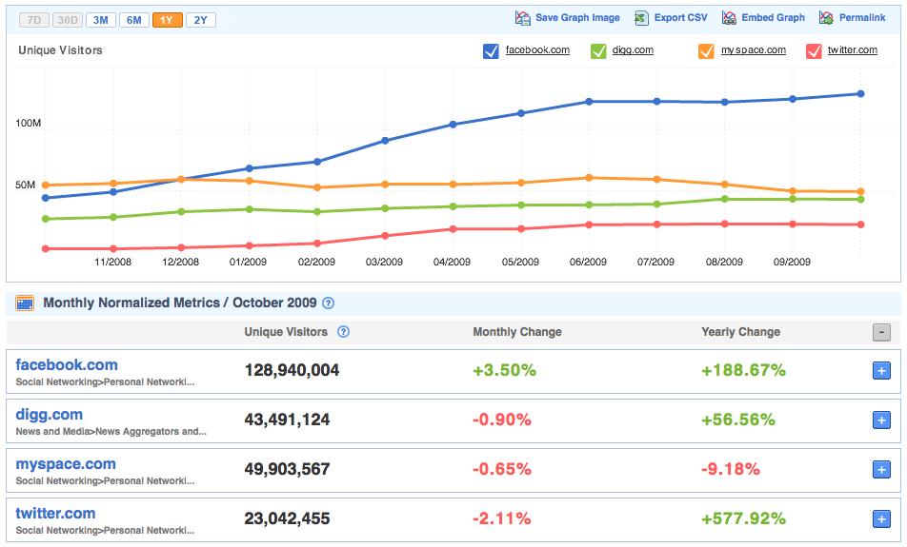
Task: Open digg.com legend link
Action: pos(633,50)
